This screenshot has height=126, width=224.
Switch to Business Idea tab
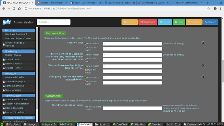coord(120,3)
